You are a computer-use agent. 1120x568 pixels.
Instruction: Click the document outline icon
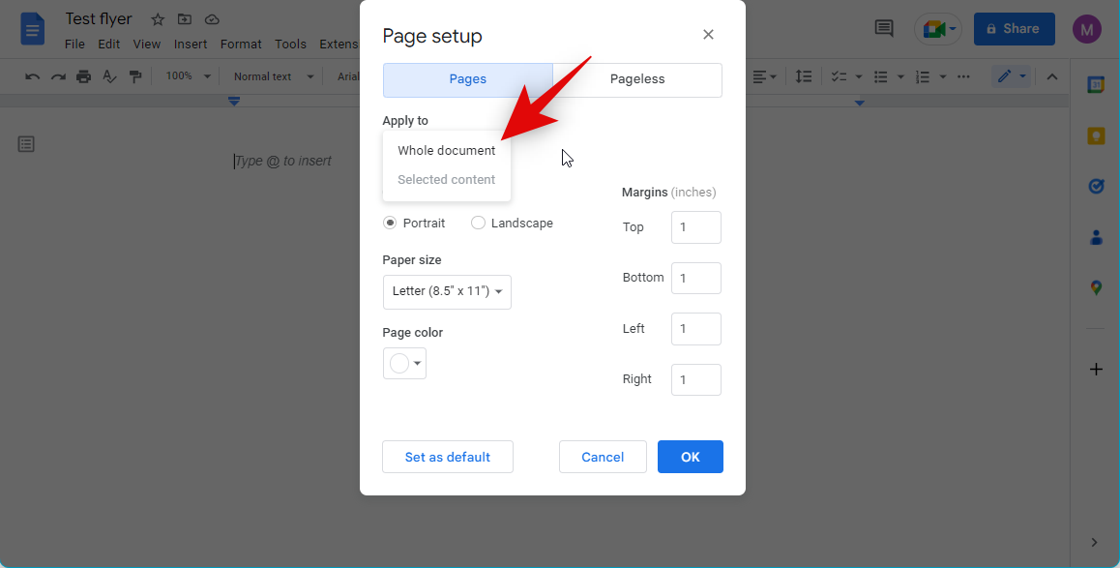(x=26, y=144)
